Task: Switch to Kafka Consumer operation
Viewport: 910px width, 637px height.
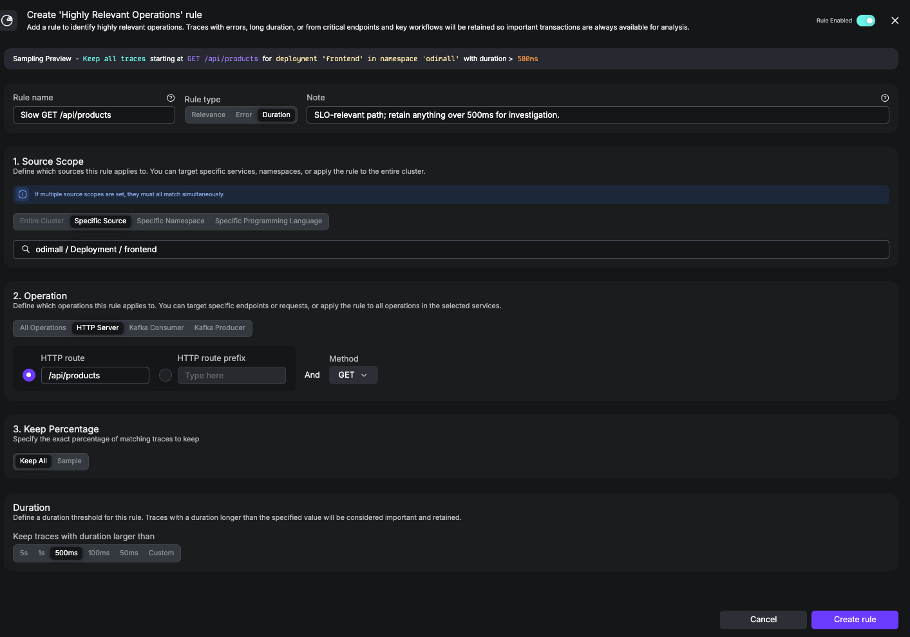Action: point(156,328)
